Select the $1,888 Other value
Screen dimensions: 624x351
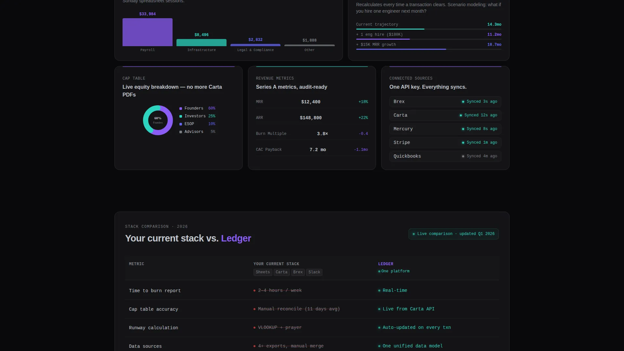click(x=309, y=40)
